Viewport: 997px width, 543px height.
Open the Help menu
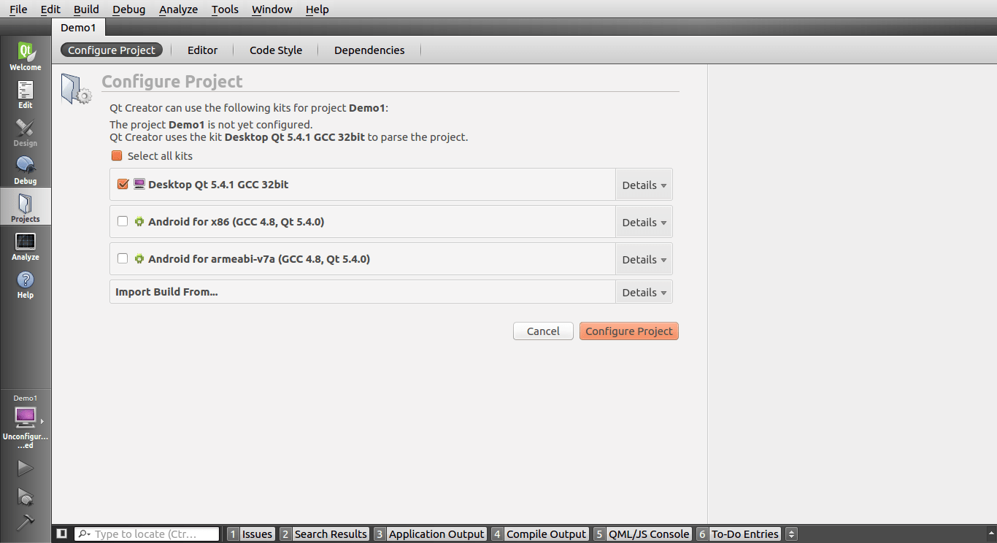pos(317,9)
